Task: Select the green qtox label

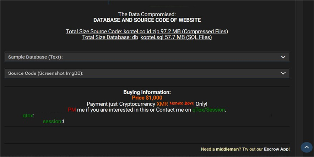Action: coord(28,116)
